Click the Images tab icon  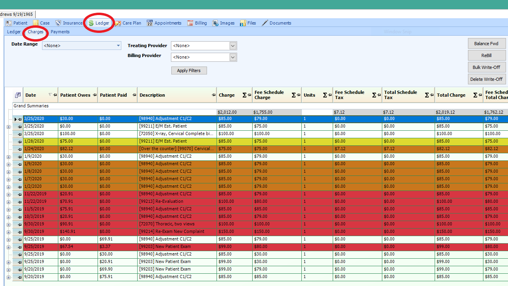click(215, 23)
